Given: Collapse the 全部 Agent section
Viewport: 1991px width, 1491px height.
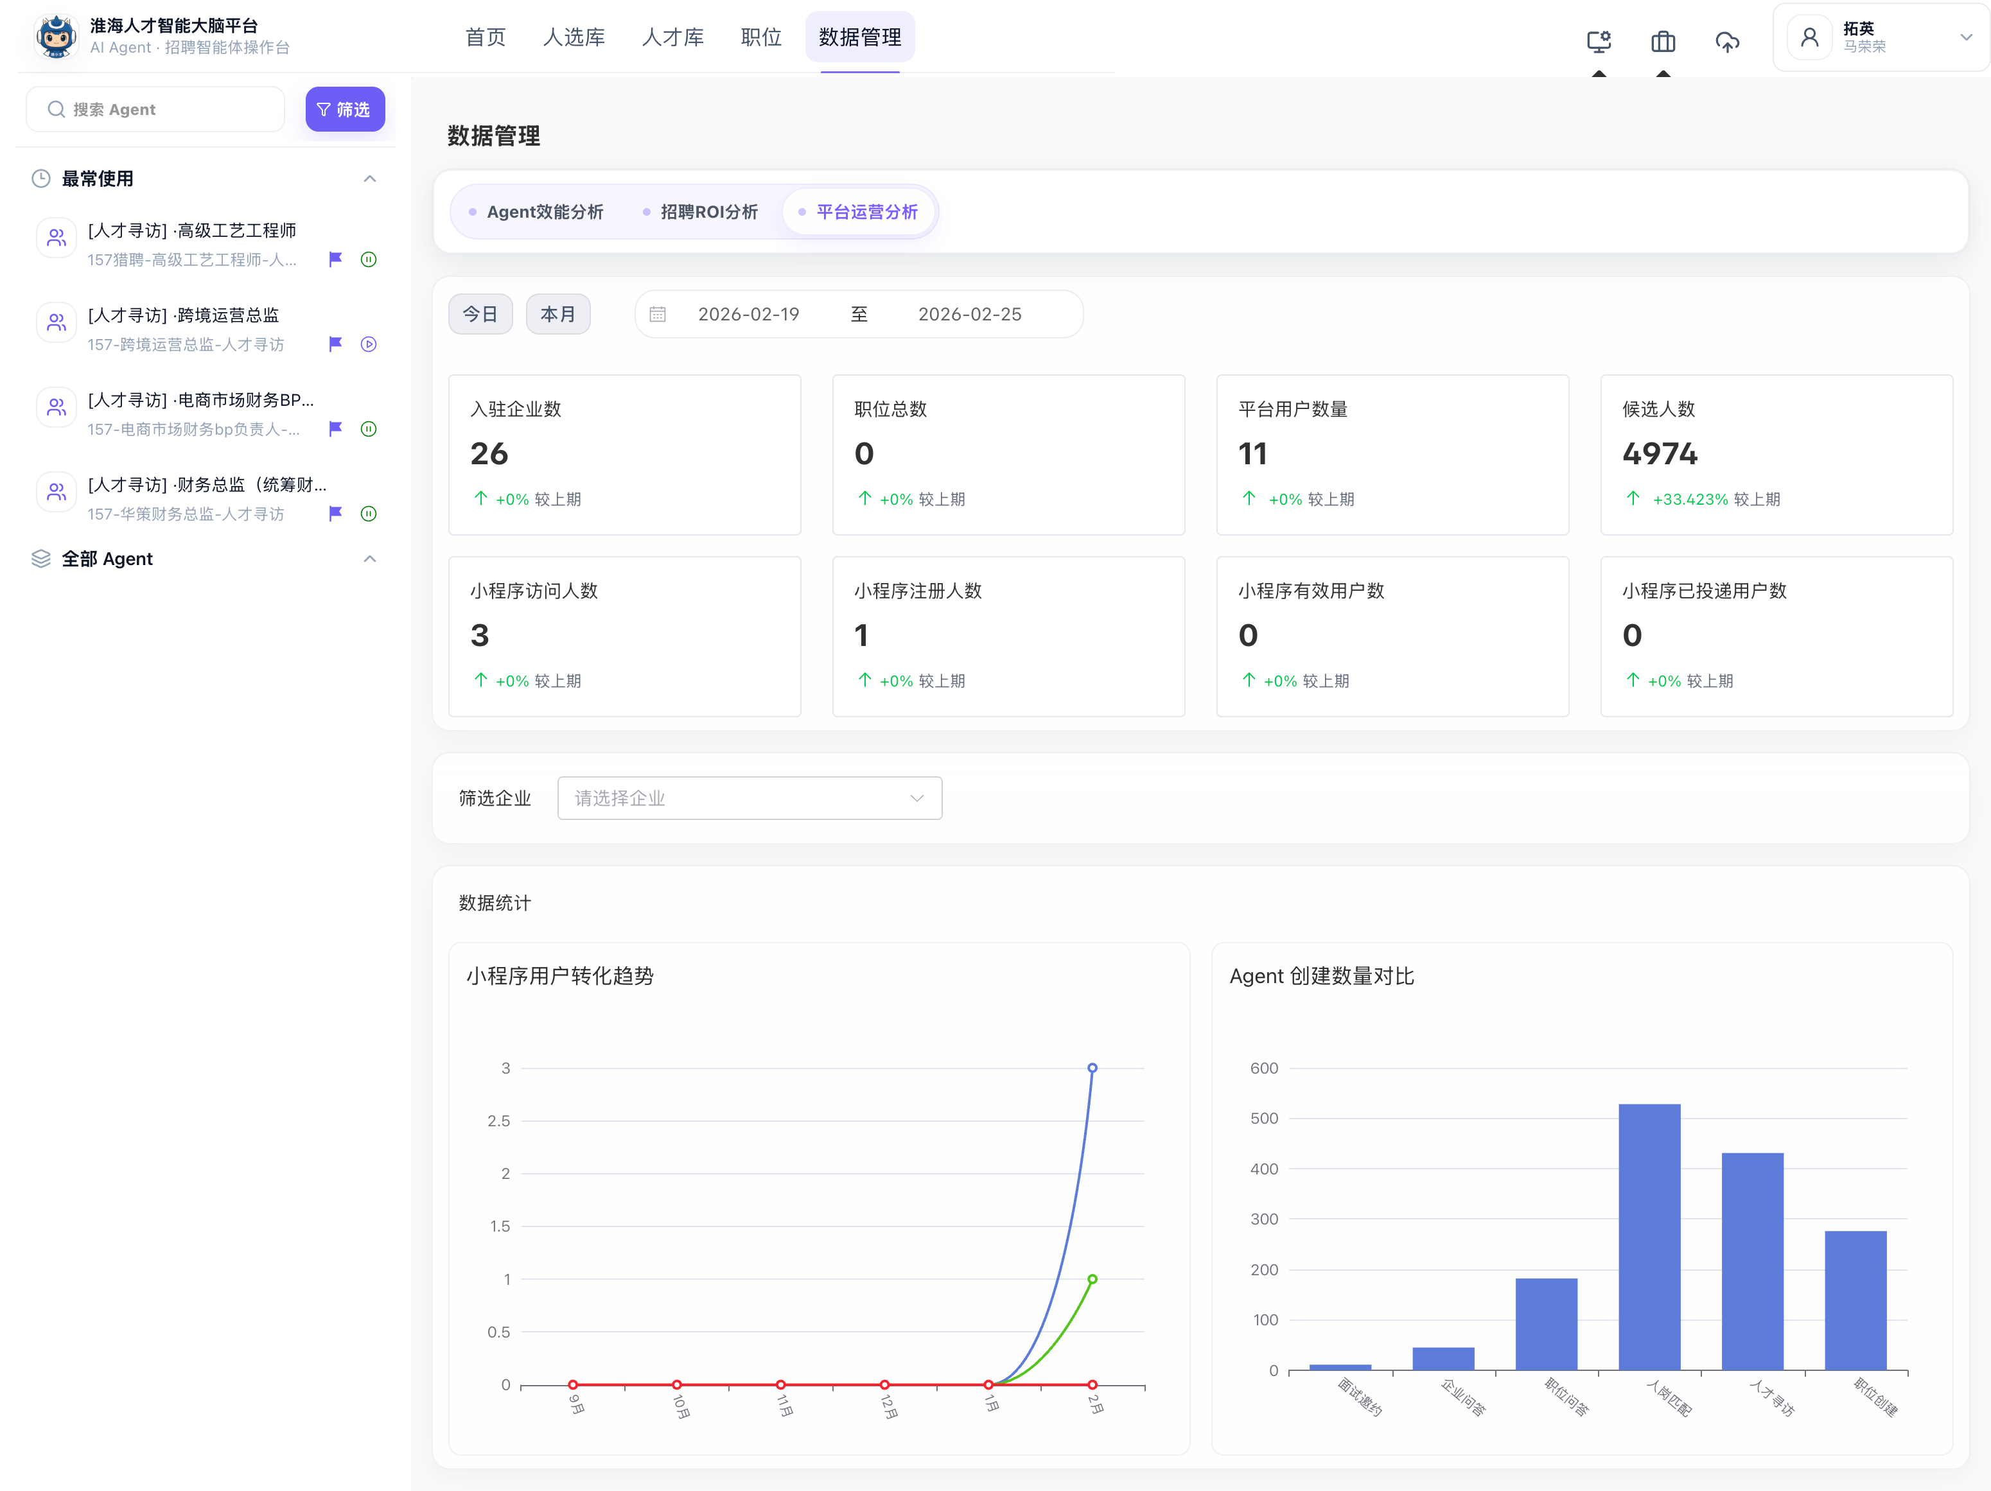Looking at the screenshot, I should 369,559.
